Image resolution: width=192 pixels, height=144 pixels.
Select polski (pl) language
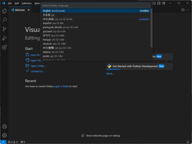pyautogui.click(x=96, y=56)
